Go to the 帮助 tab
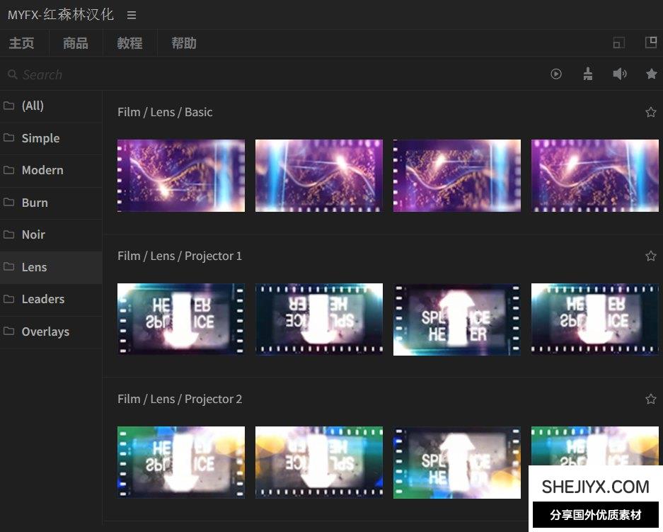The width and height of the screenshot is (663, 532). [x=184, y=43]
